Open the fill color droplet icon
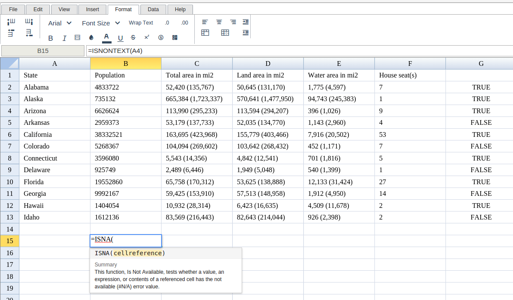Screen dimensions: 513x300 click(x=91, y=38)
